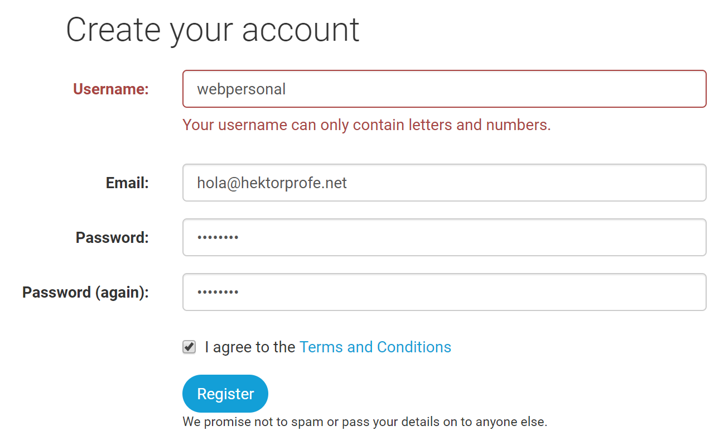Click the Password: field label
Image resolution: width=719 pixels, height=440 pixels.
click(112, 237)
